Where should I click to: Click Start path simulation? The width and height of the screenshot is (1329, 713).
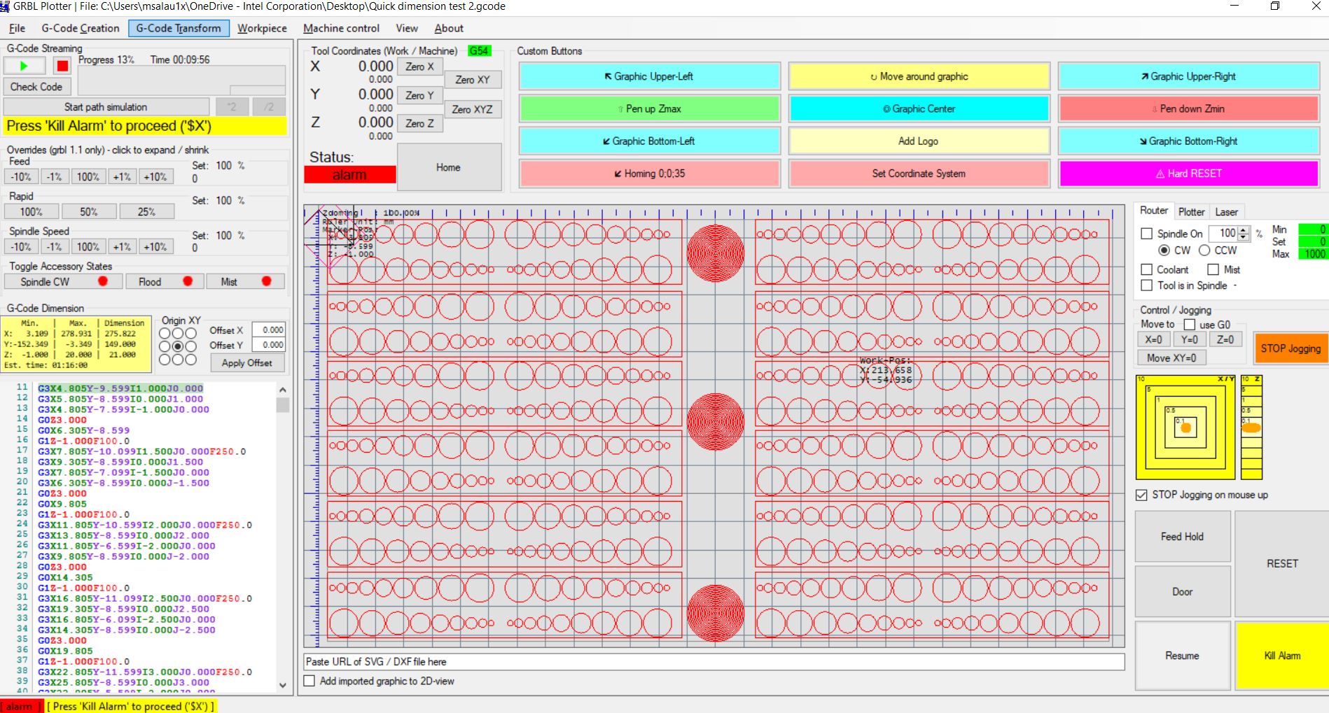point(106,106)
